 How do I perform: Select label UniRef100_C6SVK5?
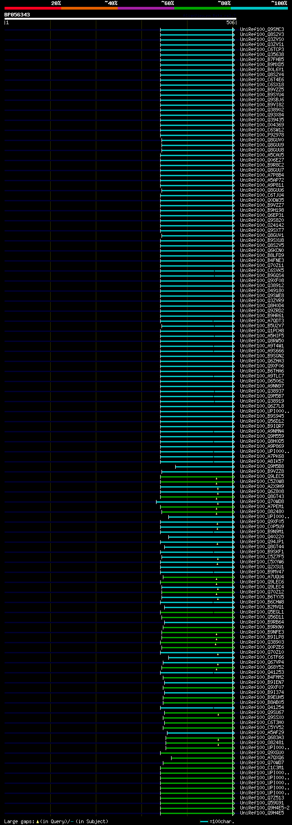tap(262, 270)
